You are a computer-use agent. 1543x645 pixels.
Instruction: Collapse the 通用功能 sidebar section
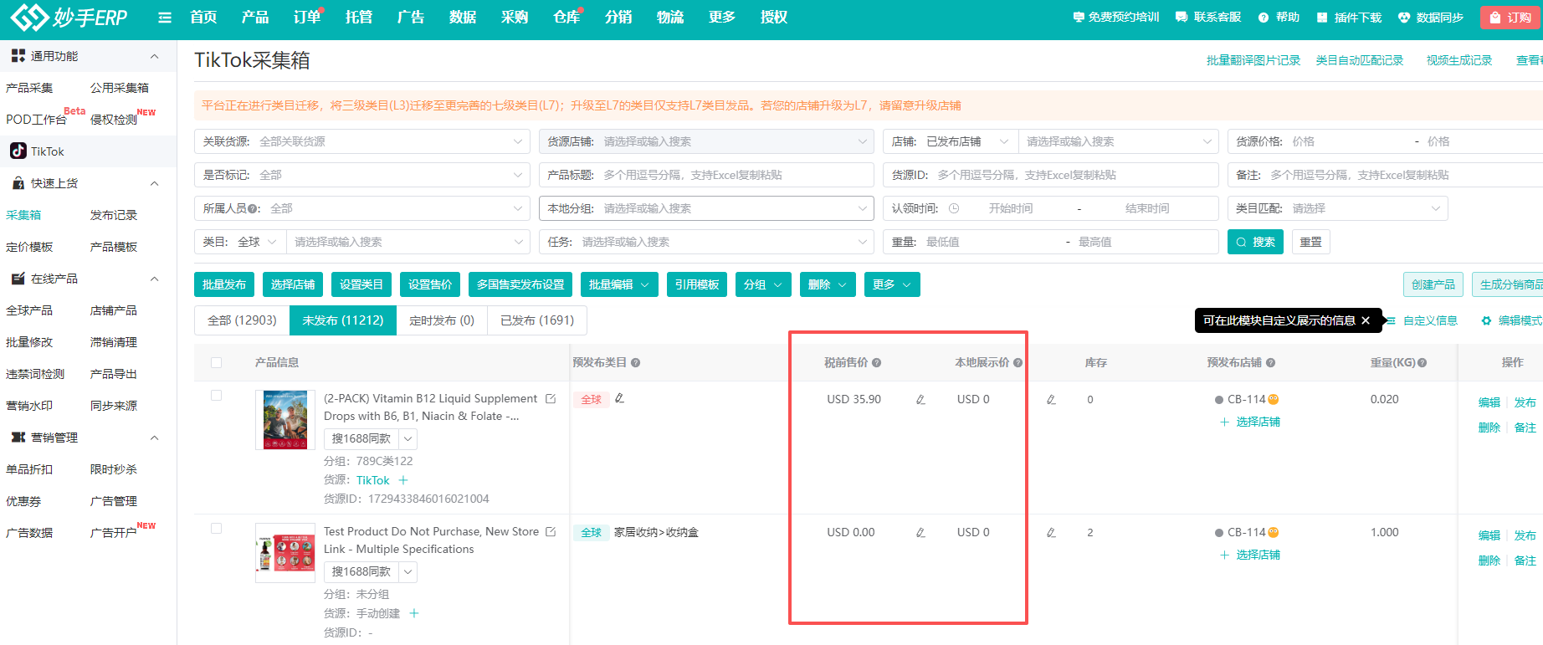[154, 56]
